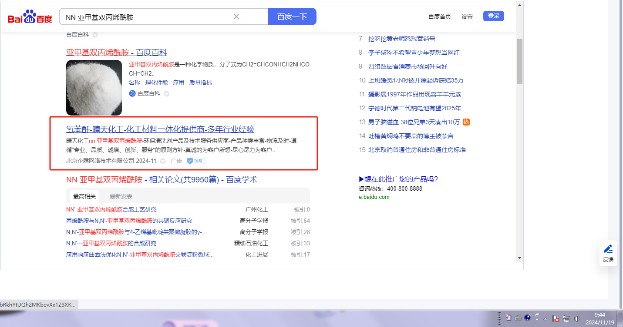Open the volume speaker tray icon

point(577,318)
